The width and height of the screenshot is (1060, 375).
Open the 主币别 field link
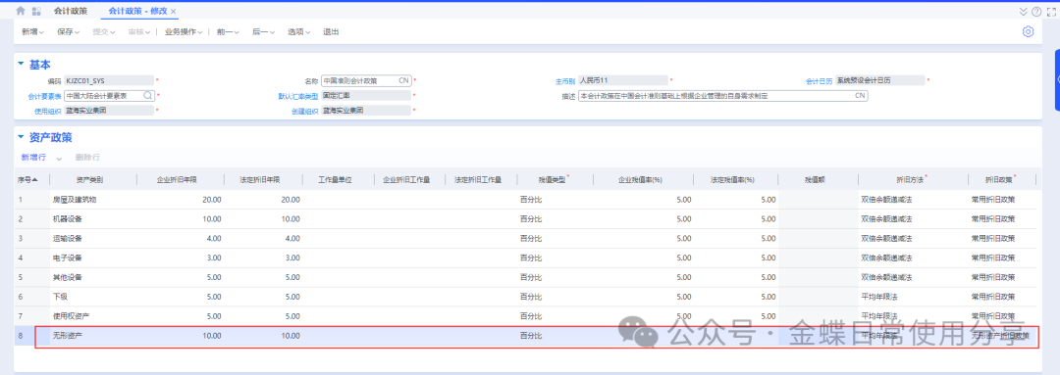point(565,81)
